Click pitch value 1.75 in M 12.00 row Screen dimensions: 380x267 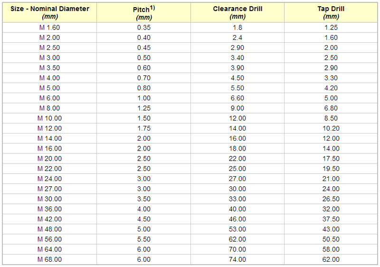coord(144,128)
